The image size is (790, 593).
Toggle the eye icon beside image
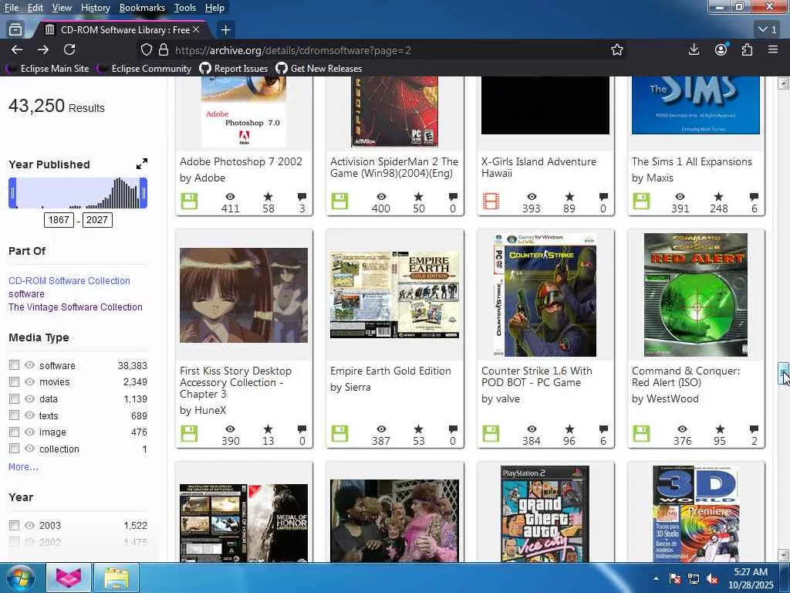pos(30,432)
